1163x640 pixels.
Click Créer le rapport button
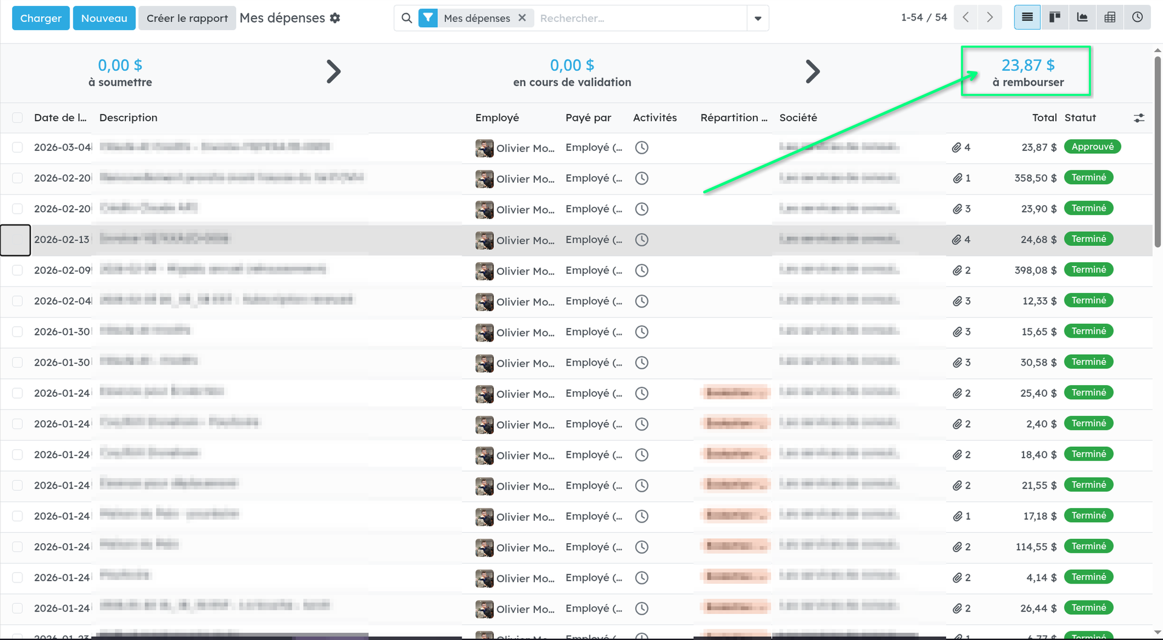[x=187, y=18]
